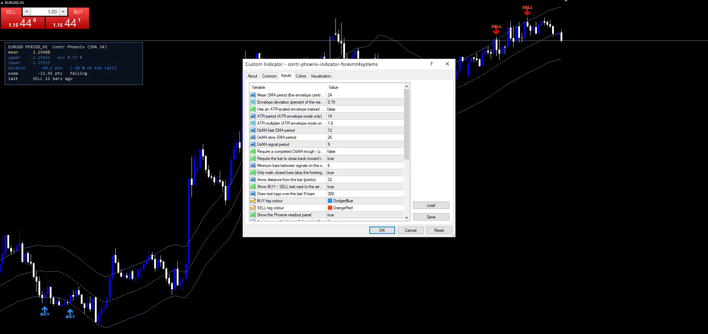Click boolean icon for Show BUY / SELL text

click(x=253, y=187)
